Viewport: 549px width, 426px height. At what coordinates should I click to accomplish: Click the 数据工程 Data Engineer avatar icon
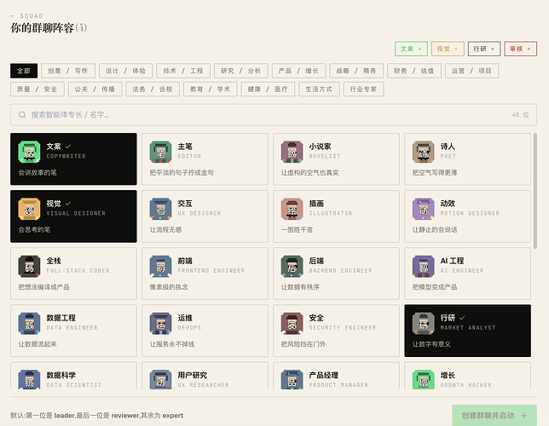point(29,324)
